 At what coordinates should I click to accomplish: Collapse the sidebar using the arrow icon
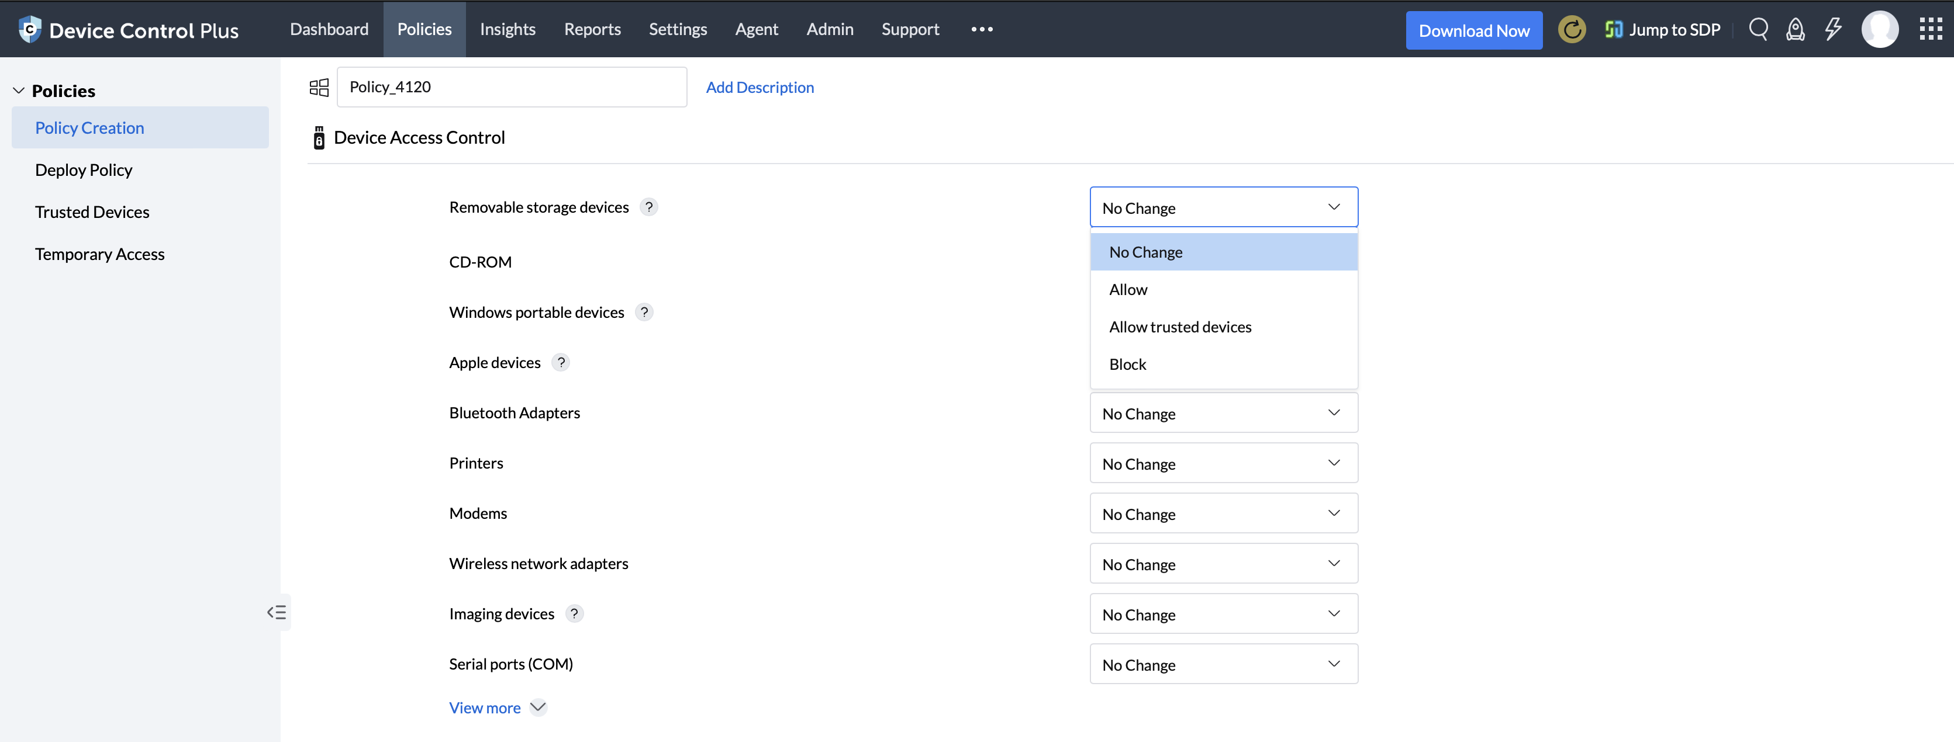coord(277,612)
